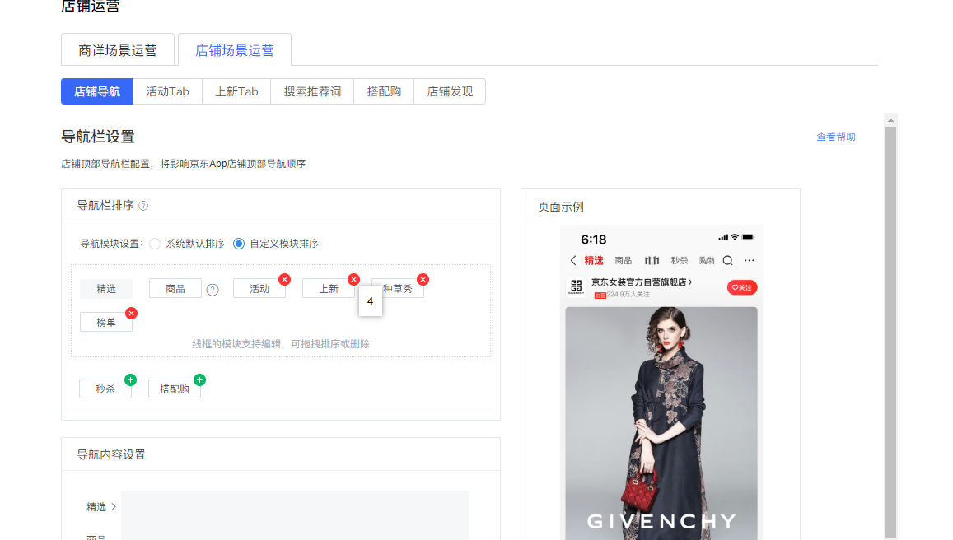
Task: Select 自定义模块排序 radio option
Action: [239, 244]
